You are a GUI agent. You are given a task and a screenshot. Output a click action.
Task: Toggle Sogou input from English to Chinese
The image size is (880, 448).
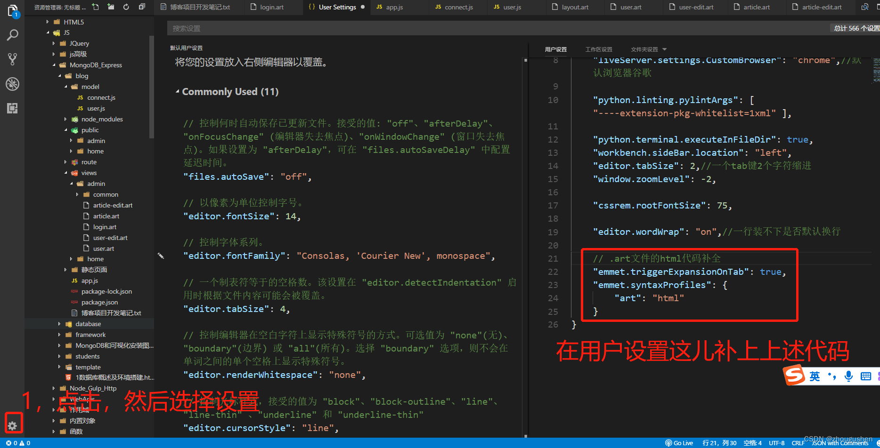coord(815,376)
